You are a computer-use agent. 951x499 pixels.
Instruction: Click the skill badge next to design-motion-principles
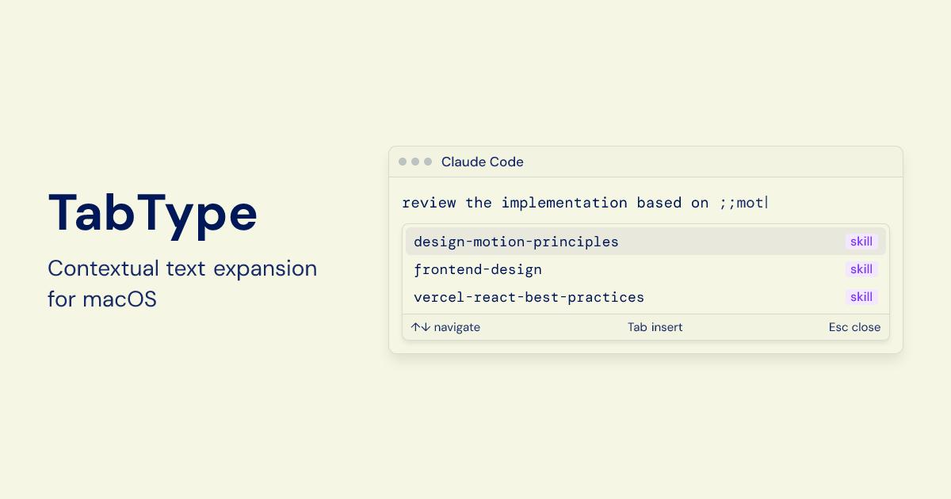pyautogui.click(x=861, y=242)
